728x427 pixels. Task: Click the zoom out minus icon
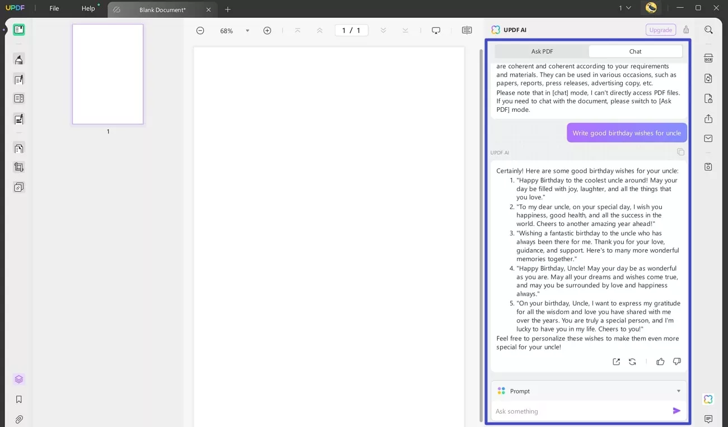[x=200, y=31]
